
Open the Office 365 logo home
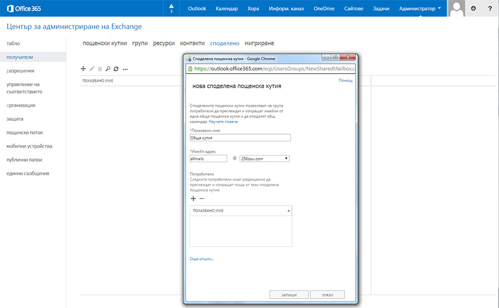(x=24, y=8)
